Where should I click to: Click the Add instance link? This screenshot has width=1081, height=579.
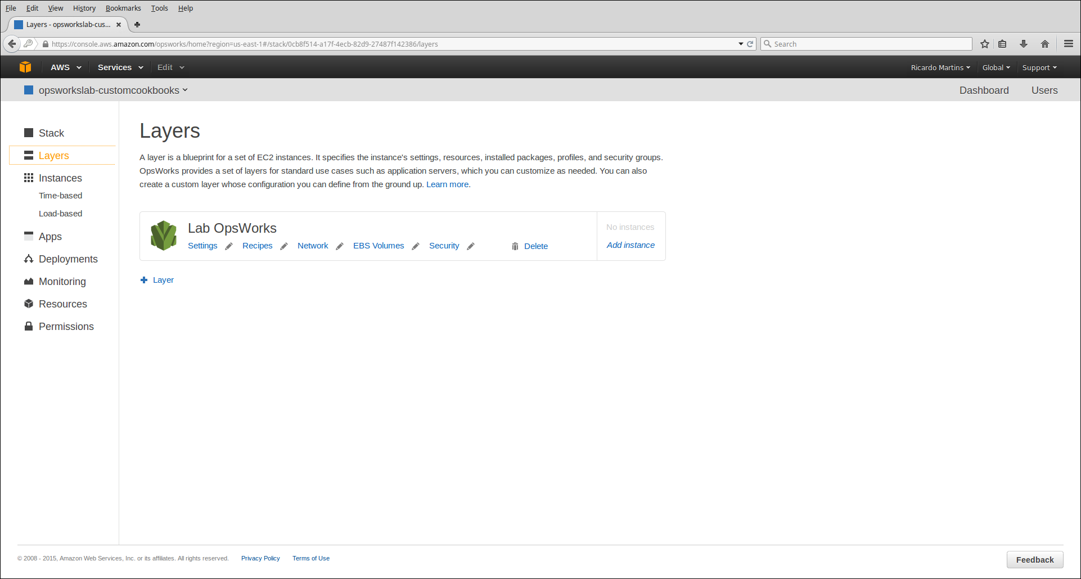pos(630,245)
